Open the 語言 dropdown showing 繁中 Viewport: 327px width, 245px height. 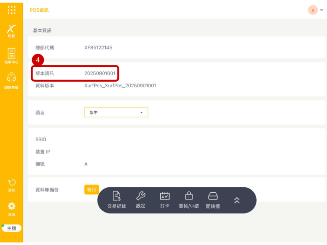pyautogui.click(x=116, y=113)
